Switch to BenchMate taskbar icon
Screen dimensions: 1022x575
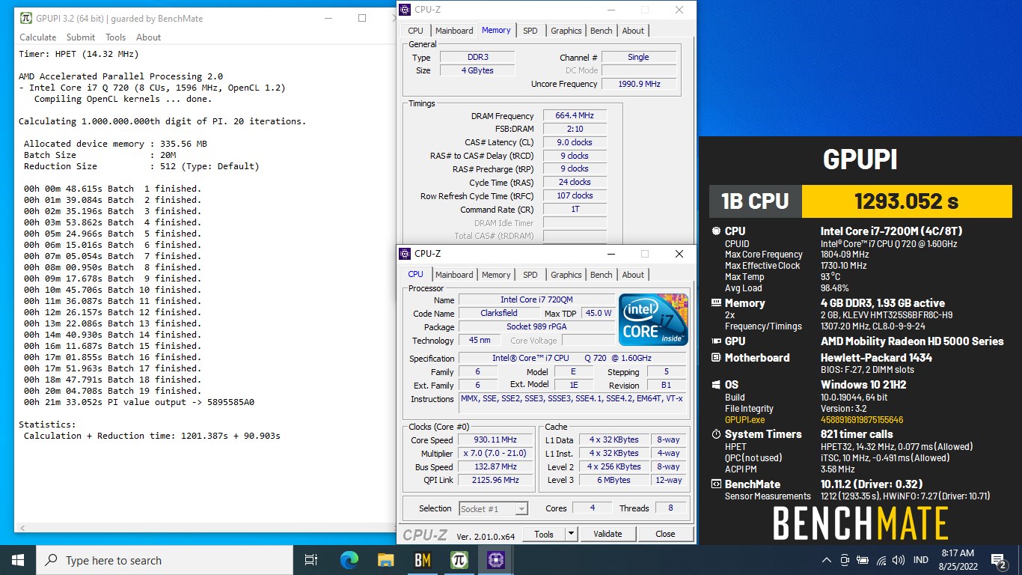coord(422,560)
